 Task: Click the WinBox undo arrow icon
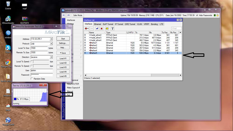pyautogui.click(x=64, y=15)
